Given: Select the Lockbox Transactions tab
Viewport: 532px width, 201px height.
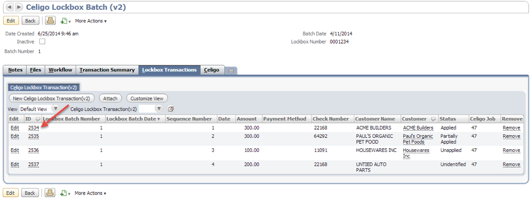Looking at the screenshot, I should tap(169, 70).
